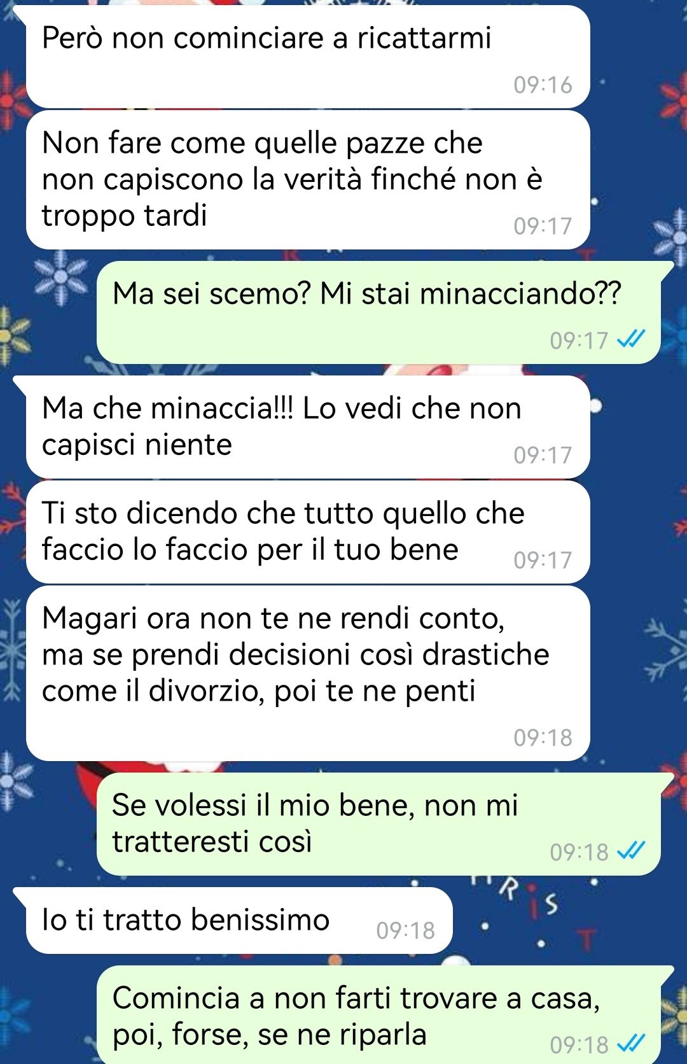Tap the double checkmarks on "Comincia a non farti trovare" message
The width and height of the screenshot is (687, 1064).
point(632,1044)
